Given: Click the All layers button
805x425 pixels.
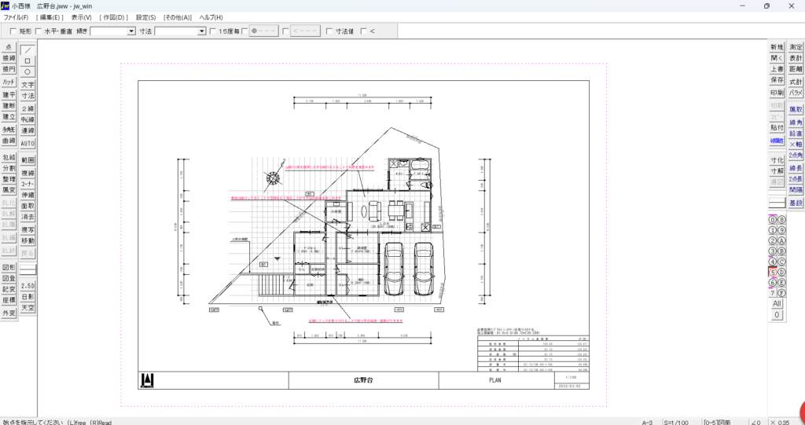Looking at the screenshot, I should [x=777, y=303].
